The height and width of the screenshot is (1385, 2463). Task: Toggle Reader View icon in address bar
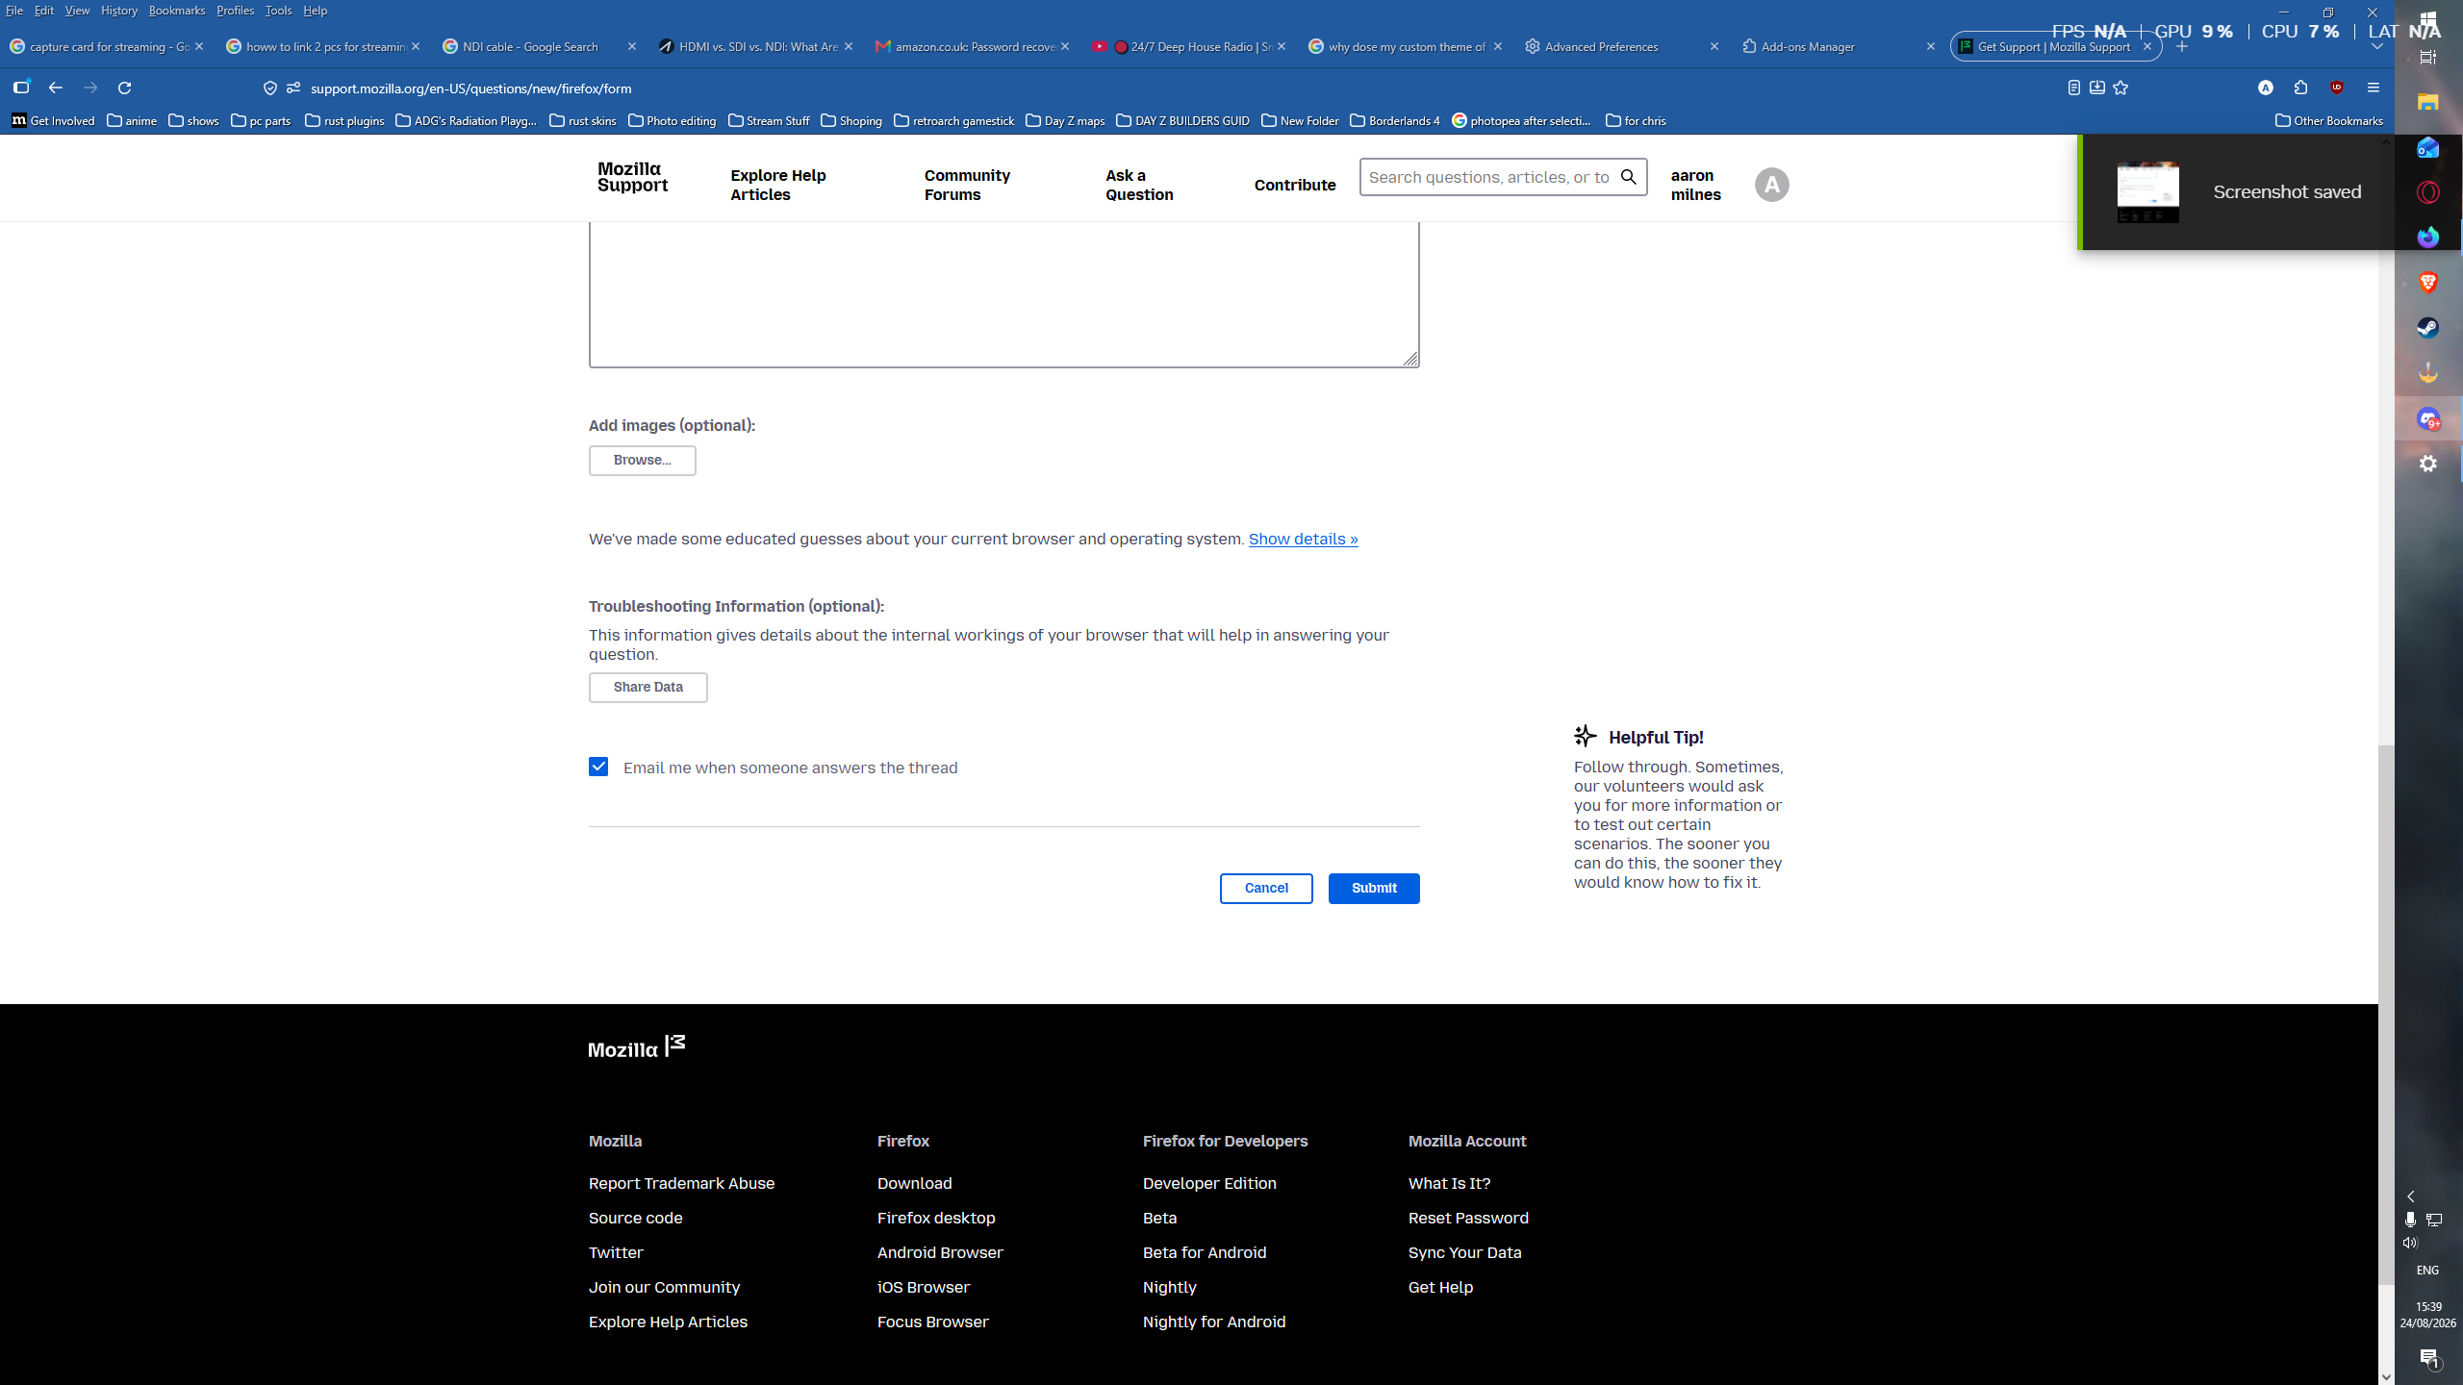(x=2073, y=88)
